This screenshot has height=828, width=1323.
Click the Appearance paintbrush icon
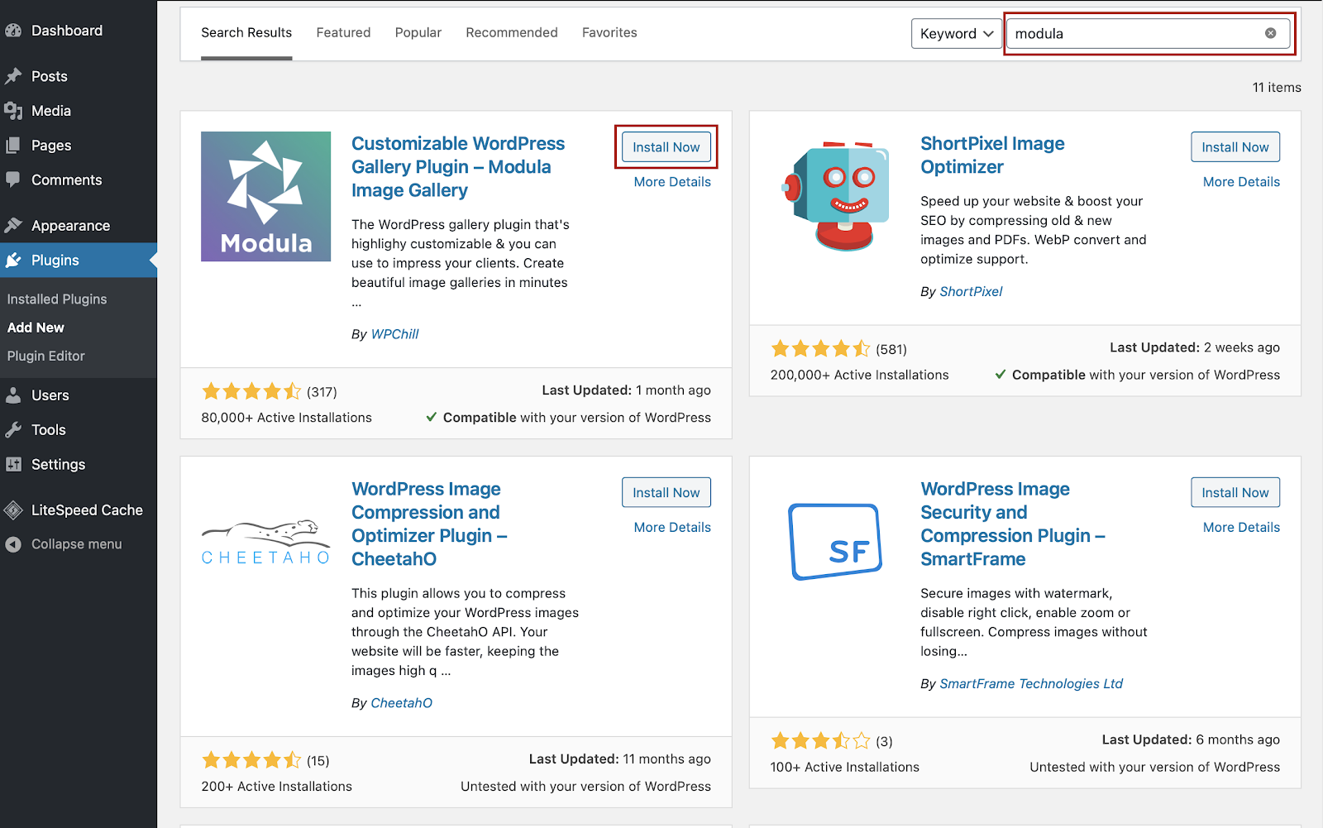pos(13,225)
